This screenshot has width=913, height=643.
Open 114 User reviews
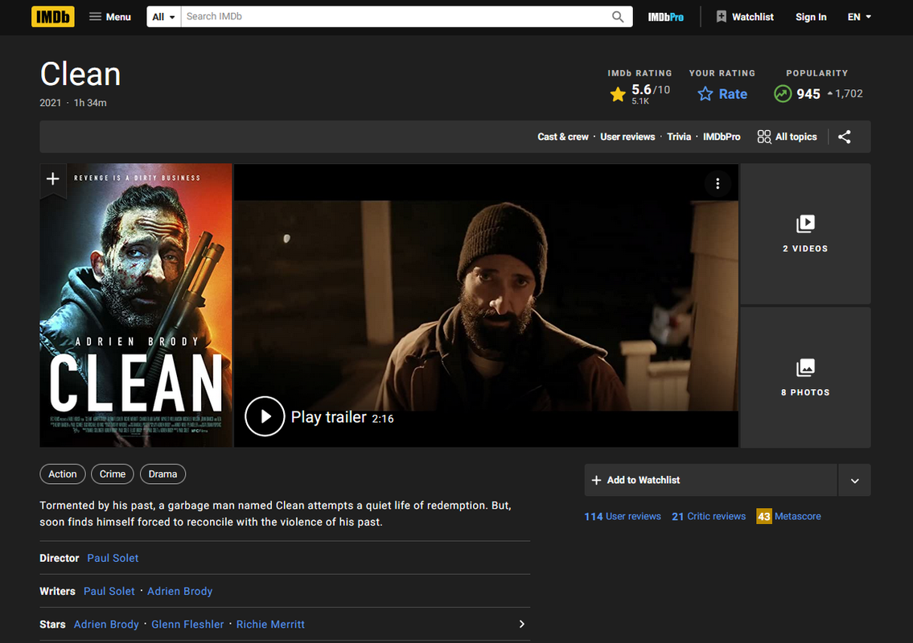coord(623,516)
